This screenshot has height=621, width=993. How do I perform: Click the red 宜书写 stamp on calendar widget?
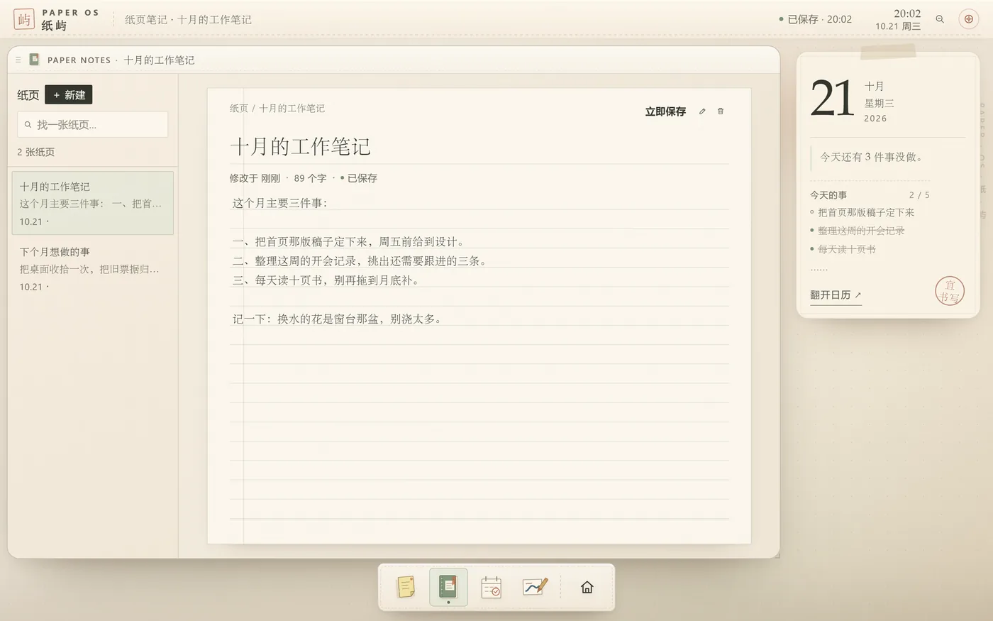click(950, 291)
